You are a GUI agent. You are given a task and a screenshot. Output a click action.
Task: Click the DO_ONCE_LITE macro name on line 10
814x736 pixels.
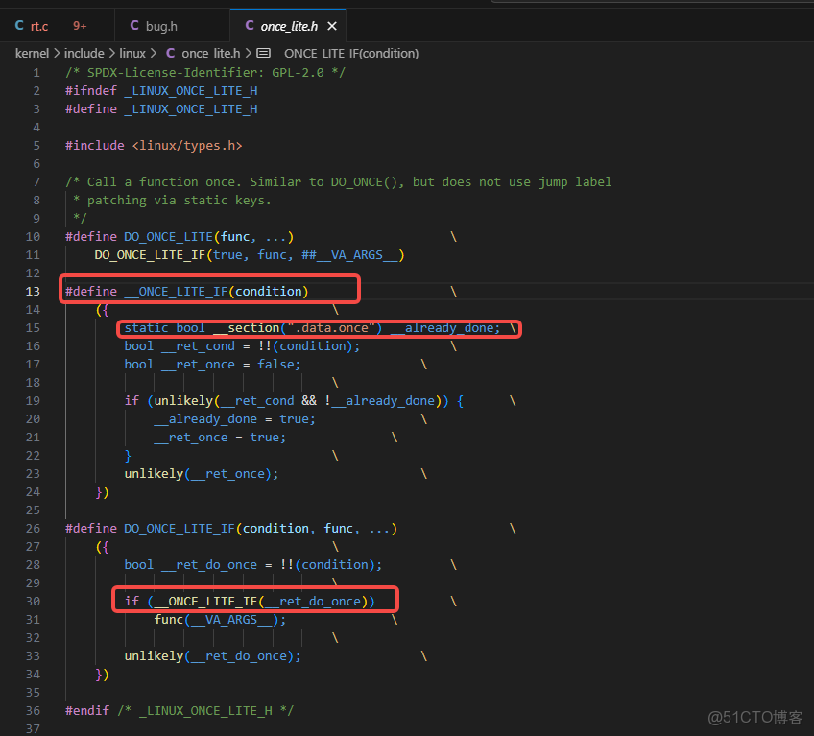point(168,236)
